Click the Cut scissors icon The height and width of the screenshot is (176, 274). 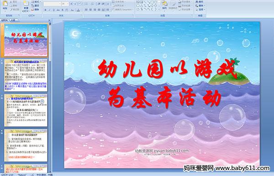point(11,2)
